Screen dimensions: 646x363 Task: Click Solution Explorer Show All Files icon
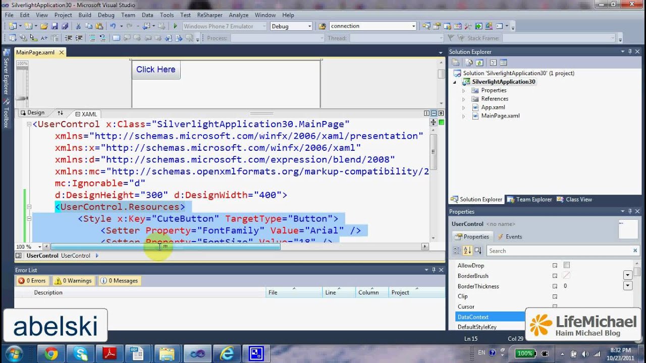point(469,63)
